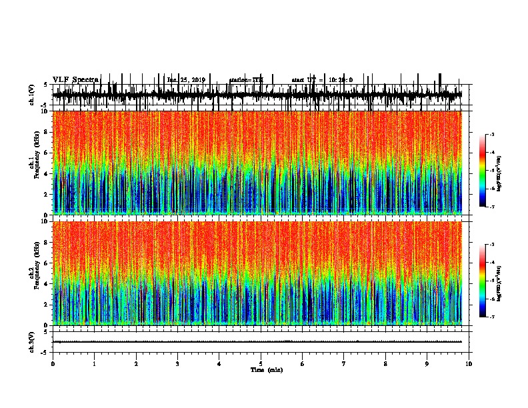The width and height of the screenshot is (528, 408).
Task: Click the 'ch.3(V)' waveform axis label
Action: pos(31,342)
